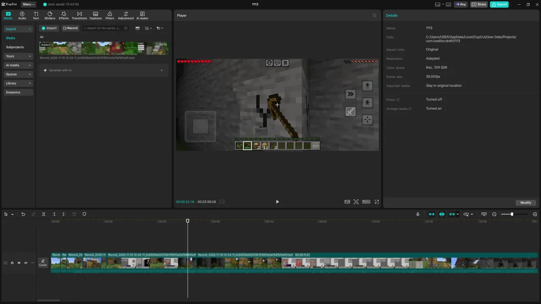Enter fullscreen preview mode
The height and width of the screenshot is (304, 541).
point(377,202)
